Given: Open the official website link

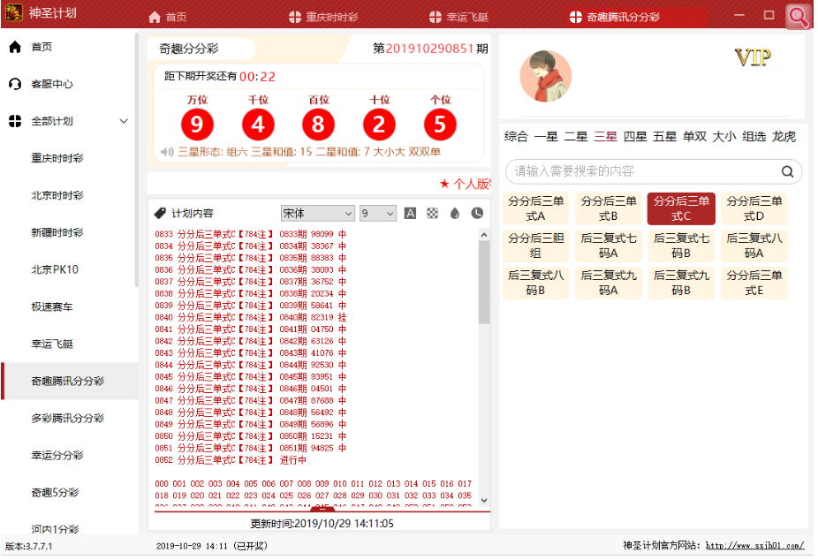Looking at the screenshot, I should tap(754, 546).
